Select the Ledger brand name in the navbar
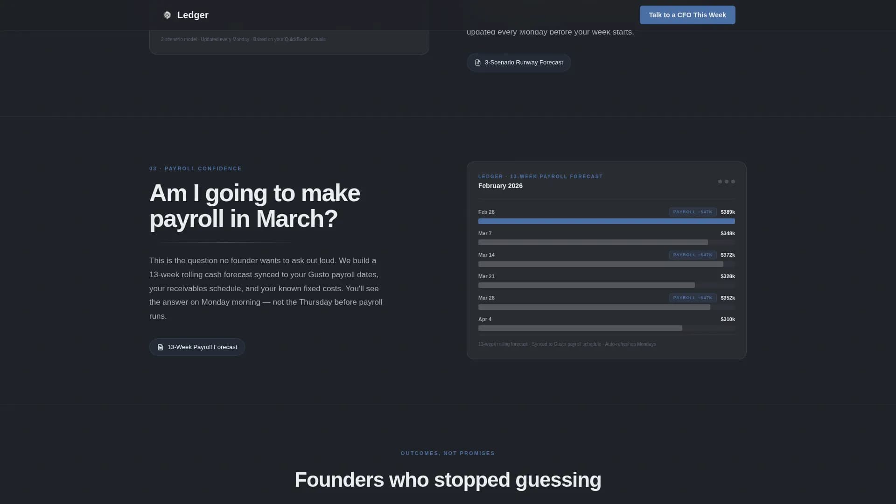Image resolution: width=896 pixels, height=504 pixels. [x=193, y=14]
